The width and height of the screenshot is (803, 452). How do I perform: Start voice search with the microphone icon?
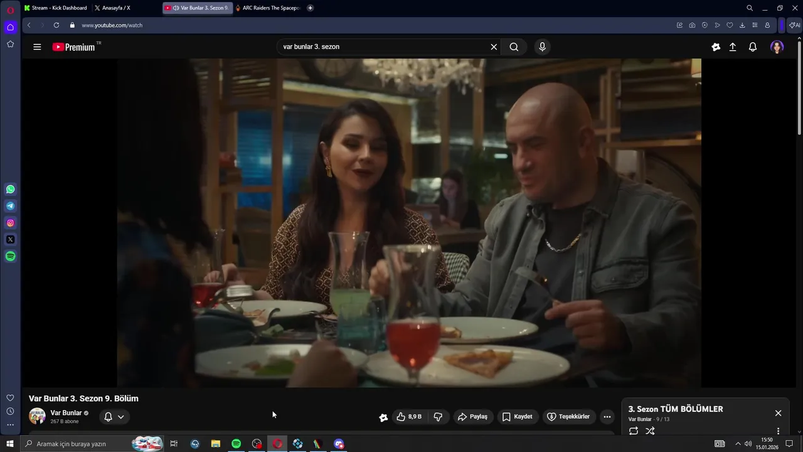(543, 47)
